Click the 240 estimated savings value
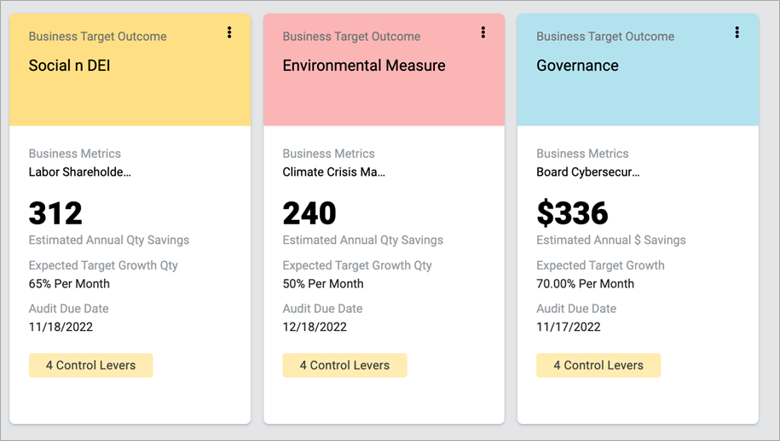 pos(309,213)
